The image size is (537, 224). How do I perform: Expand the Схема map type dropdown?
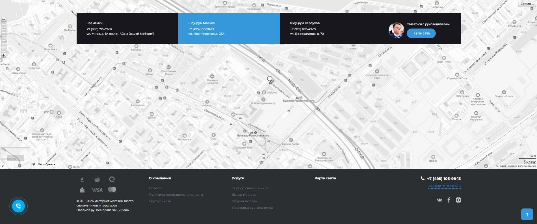point(527,4)
